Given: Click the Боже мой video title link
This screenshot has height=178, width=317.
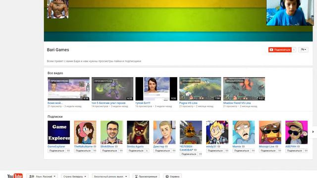Looking at the screenshot, I should (x=55, y=103).
